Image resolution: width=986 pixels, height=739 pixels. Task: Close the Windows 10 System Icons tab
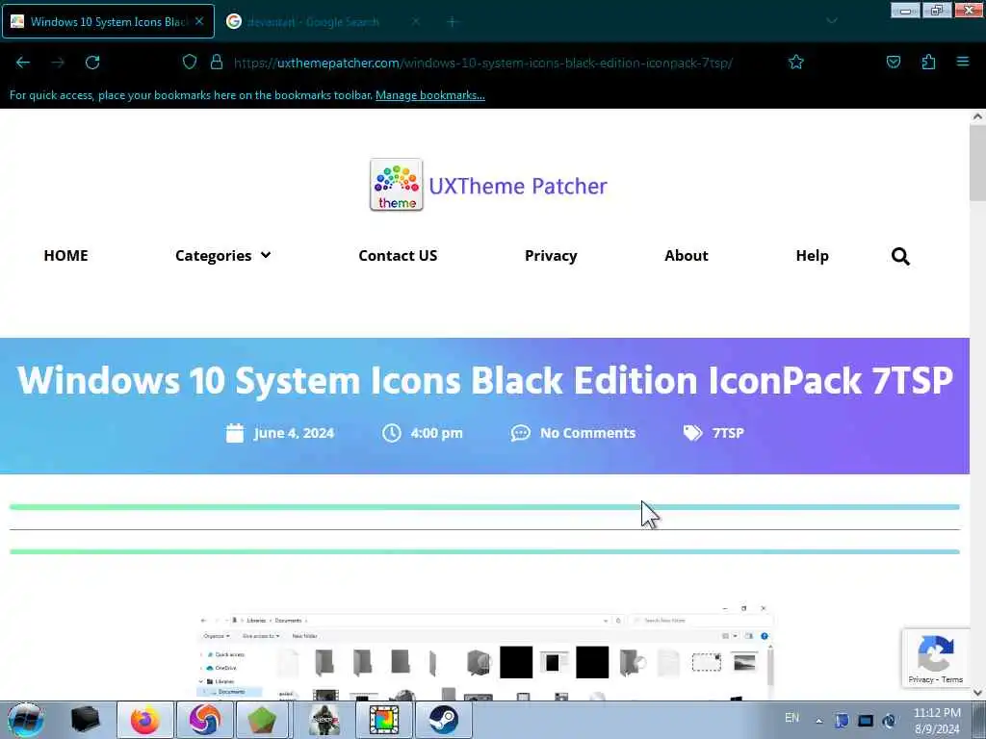199,21
